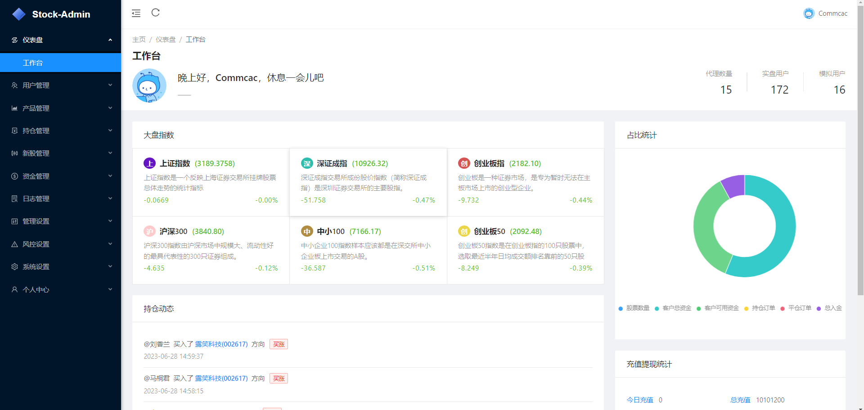Screen dimensions: 864x410
Task: Click the green 深证成指 index icon
Action: click(x=307, y=163)
